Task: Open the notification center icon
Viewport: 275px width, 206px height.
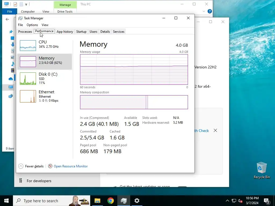Action: [267, 201]
